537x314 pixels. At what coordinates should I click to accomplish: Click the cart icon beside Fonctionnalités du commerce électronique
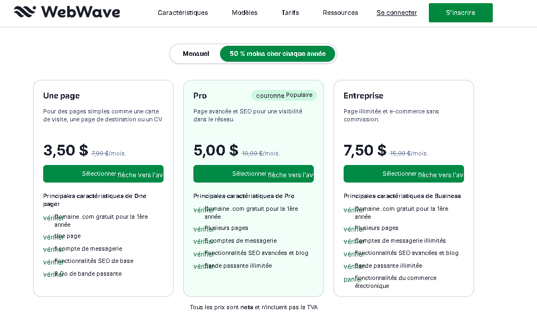(351, 279)
